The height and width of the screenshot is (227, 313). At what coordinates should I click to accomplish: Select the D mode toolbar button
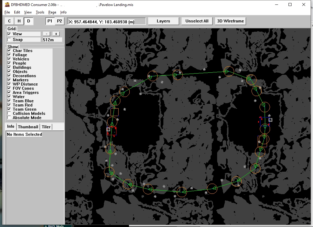[29, 21]
